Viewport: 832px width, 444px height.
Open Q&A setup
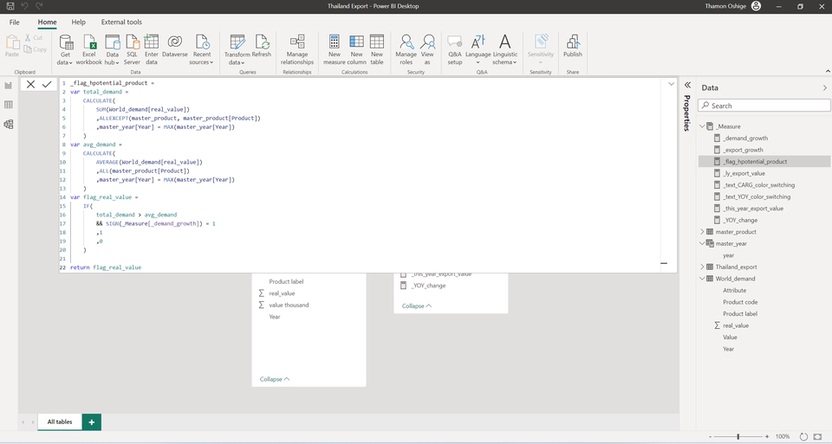[455, 50]
